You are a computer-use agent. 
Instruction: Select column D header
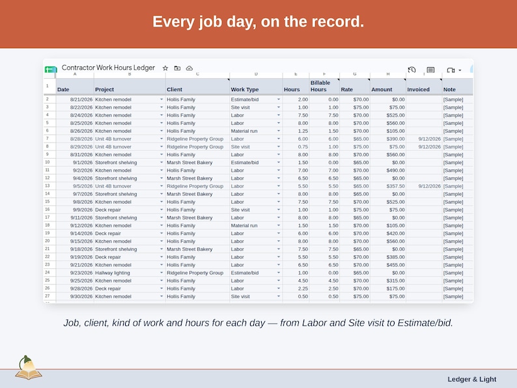coord(256,74)
